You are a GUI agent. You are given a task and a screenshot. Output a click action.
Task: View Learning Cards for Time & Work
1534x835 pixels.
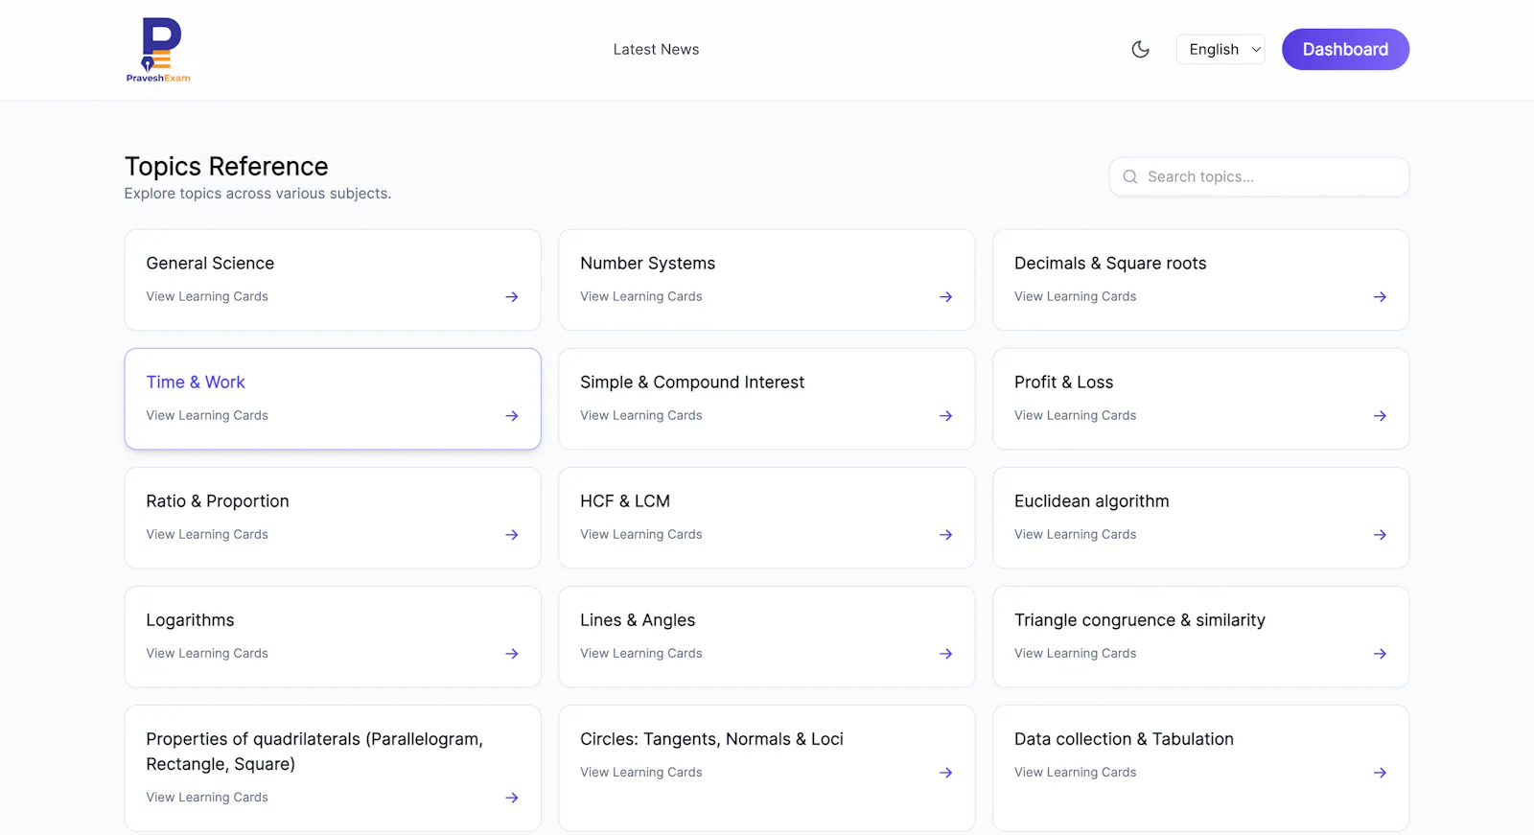coord(207,416)
